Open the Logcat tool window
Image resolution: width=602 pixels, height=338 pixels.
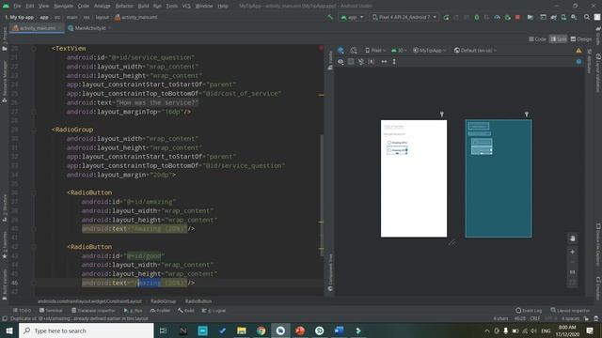tap(214, 311)
